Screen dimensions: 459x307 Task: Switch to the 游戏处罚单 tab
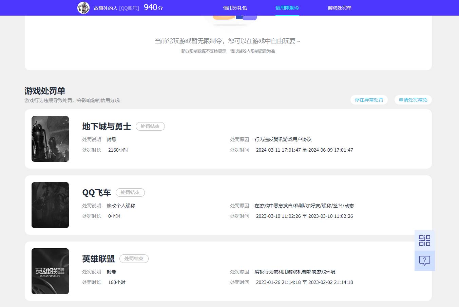coord(340,7)
